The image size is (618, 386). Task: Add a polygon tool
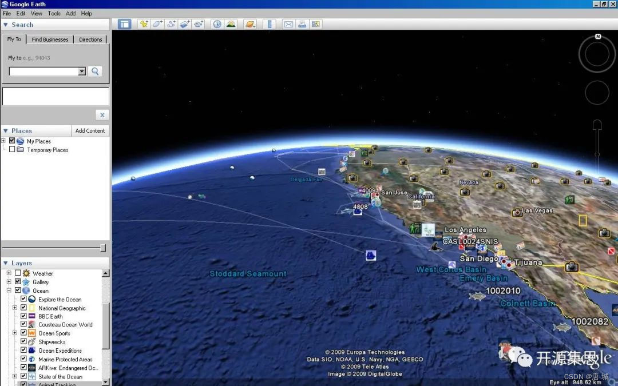point(157,24)
